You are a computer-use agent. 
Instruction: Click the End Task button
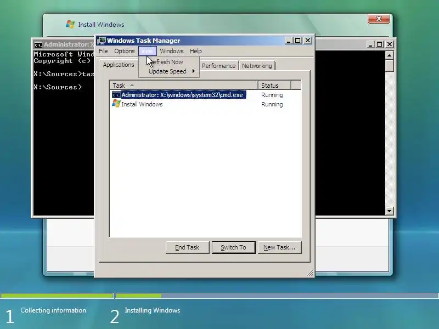(x=187, y=248)
